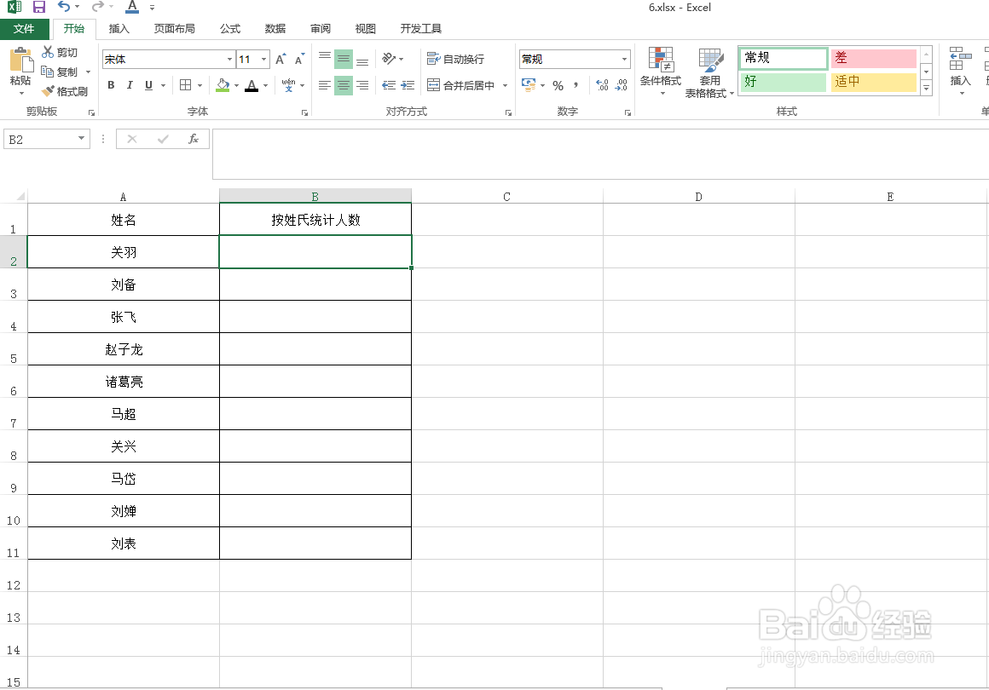Viewport: 989px width, 690px height.
Task: Expand Merge & Center (合并后居中) dropdown arrow
Action: click(x=506, y=85)
